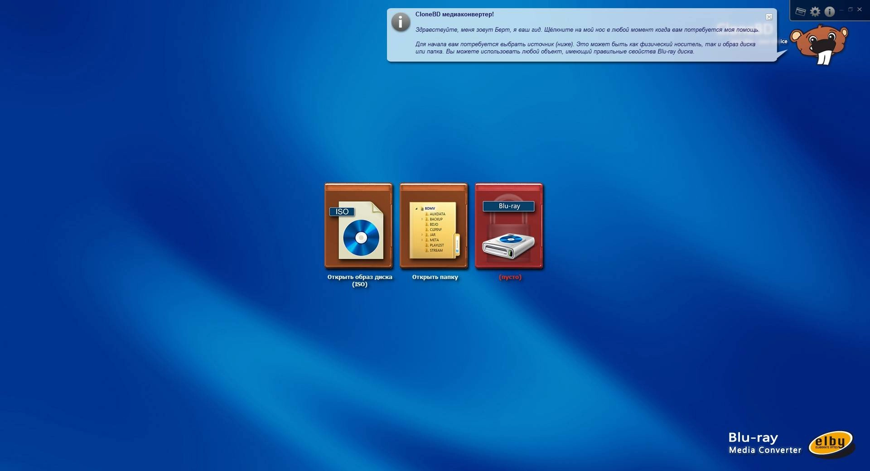Open a BDMV folder via the folder tile
Viewport: 870px width, 471px height.
pyautogui.click(x=434, y=226)
